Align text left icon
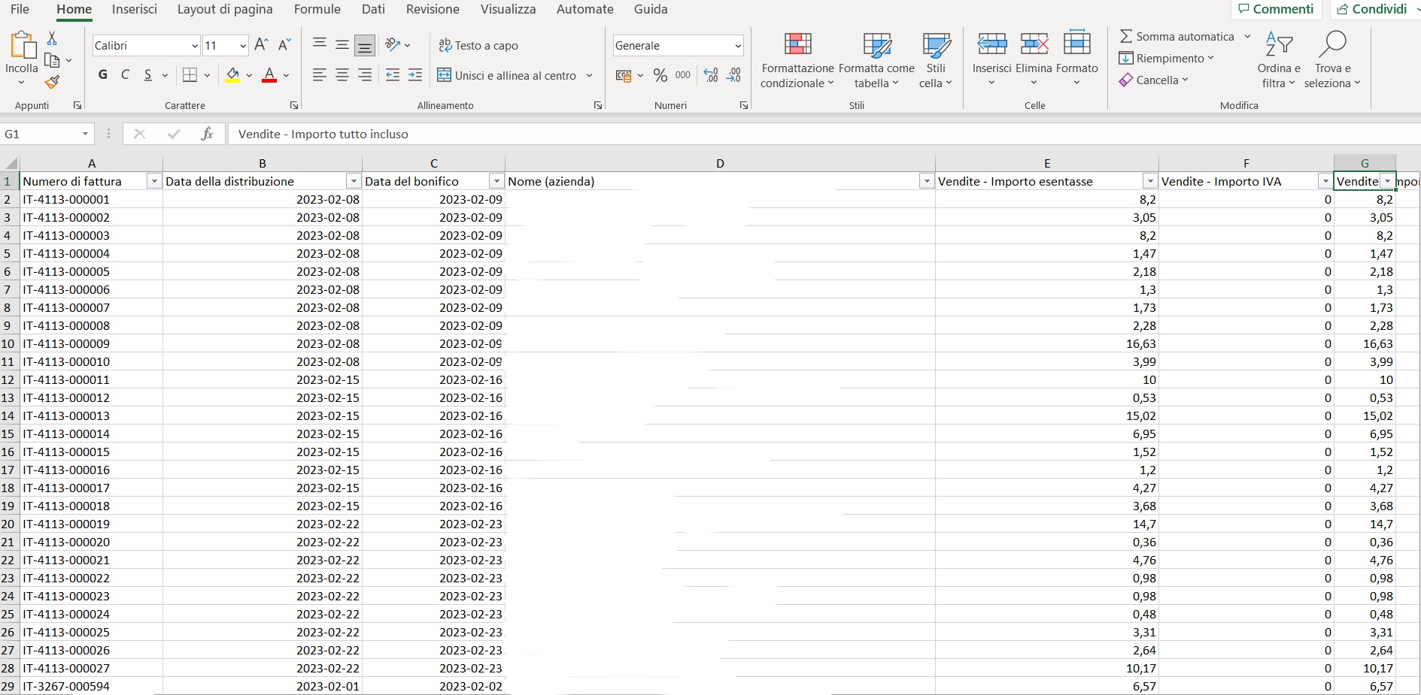Image resolution: width=1421 pixels, height=695 pixels. (x=320, y=75)
